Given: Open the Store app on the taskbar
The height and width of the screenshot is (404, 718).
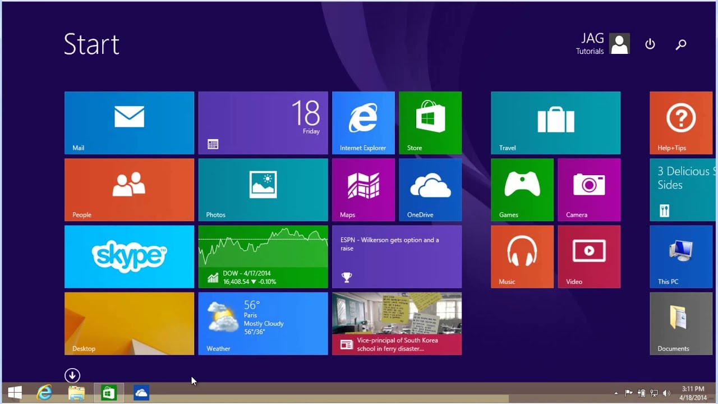Looking at the screenshot, I should point(108,393).
